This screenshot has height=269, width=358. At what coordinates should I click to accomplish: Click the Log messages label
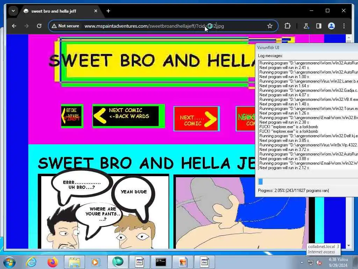pyautogui.click(x=270, y=56)
